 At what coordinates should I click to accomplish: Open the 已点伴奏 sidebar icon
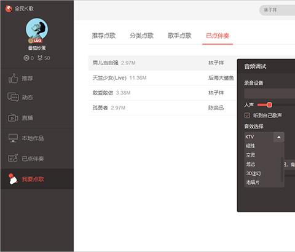13,158
